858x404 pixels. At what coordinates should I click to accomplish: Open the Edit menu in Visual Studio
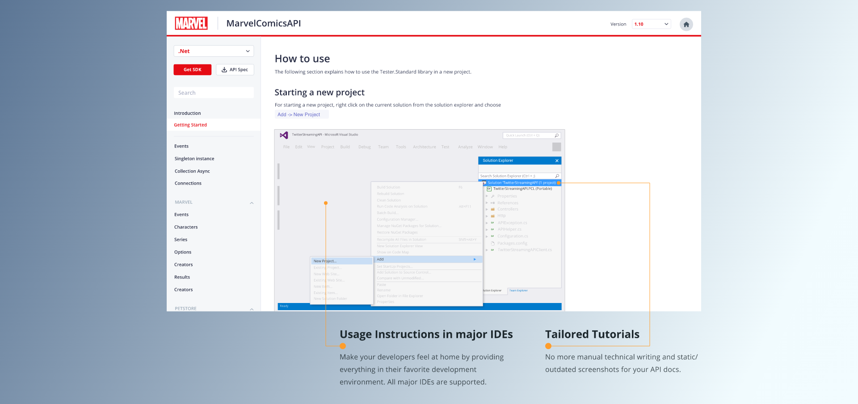[x=299, y=147]
